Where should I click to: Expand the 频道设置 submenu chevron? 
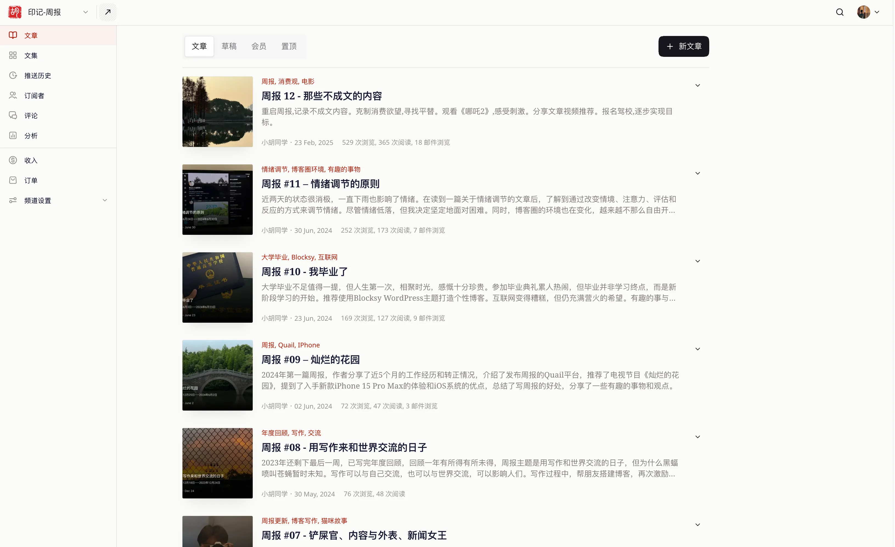(x=105, y=200)
